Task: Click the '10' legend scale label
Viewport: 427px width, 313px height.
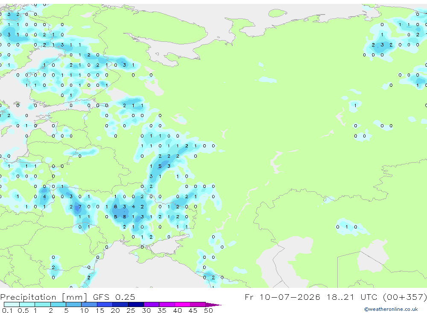Action: click(84, 310)
